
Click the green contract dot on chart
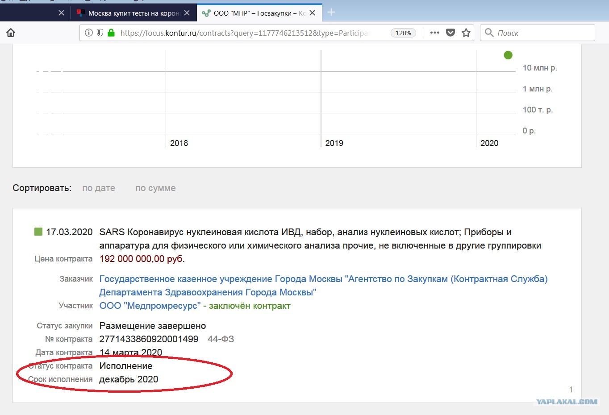(508, 55)
